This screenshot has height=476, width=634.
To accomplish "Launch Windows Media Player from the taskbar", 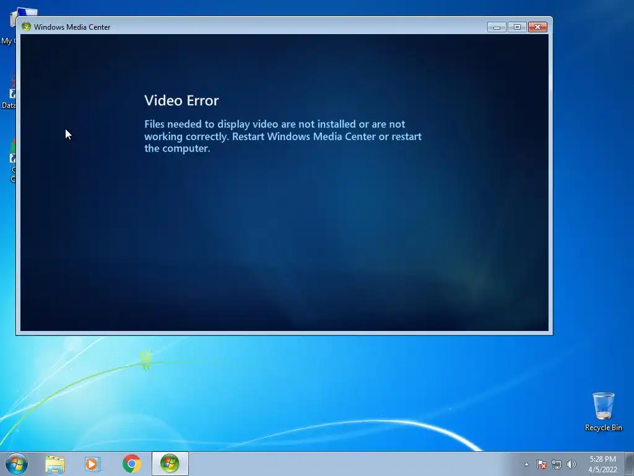I will pos(93,464).
